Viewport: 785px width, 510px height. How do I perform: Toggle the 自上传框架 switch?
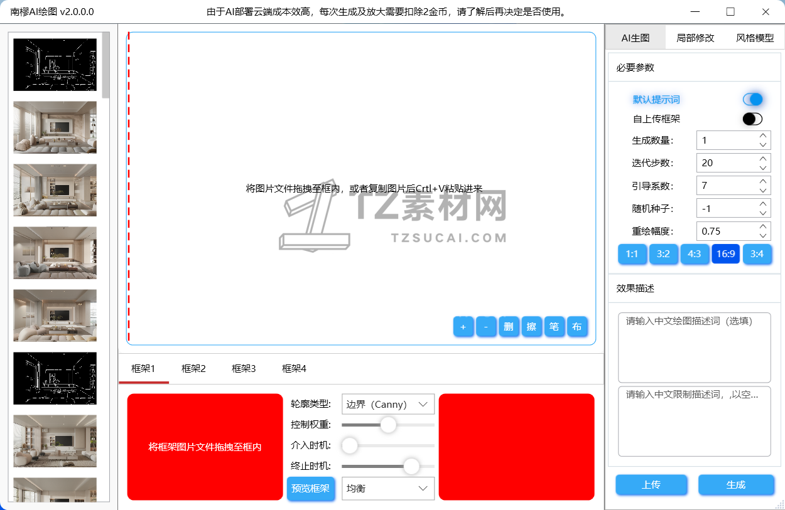752,119
